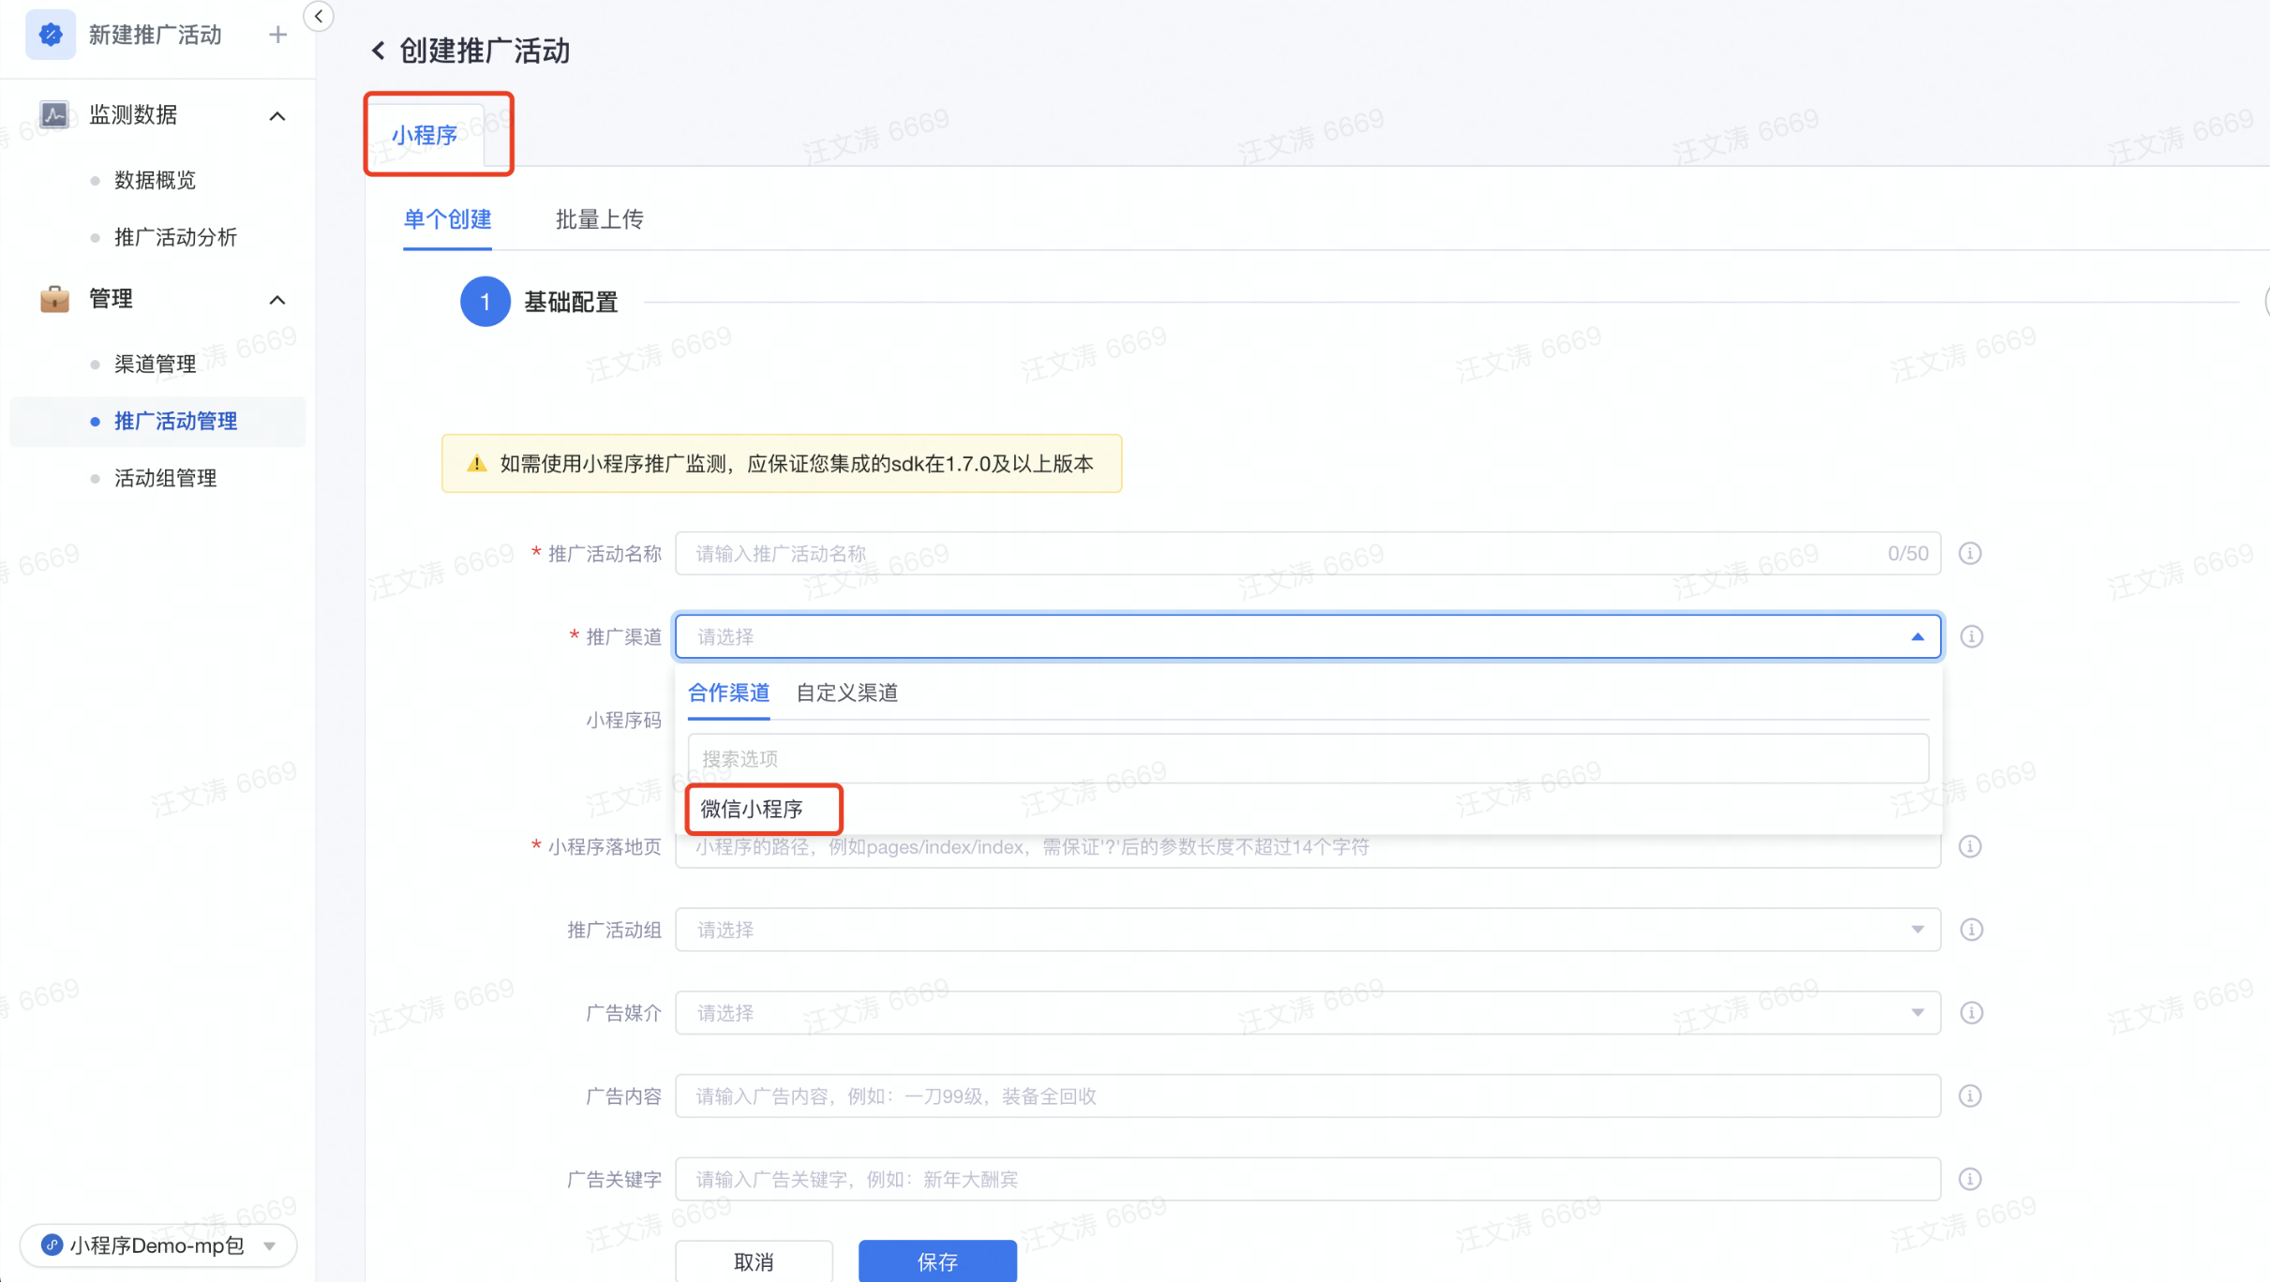2270x1282 pixels.
Task: Go back using the arrow beside 创建推广活动
Action: 378,51
